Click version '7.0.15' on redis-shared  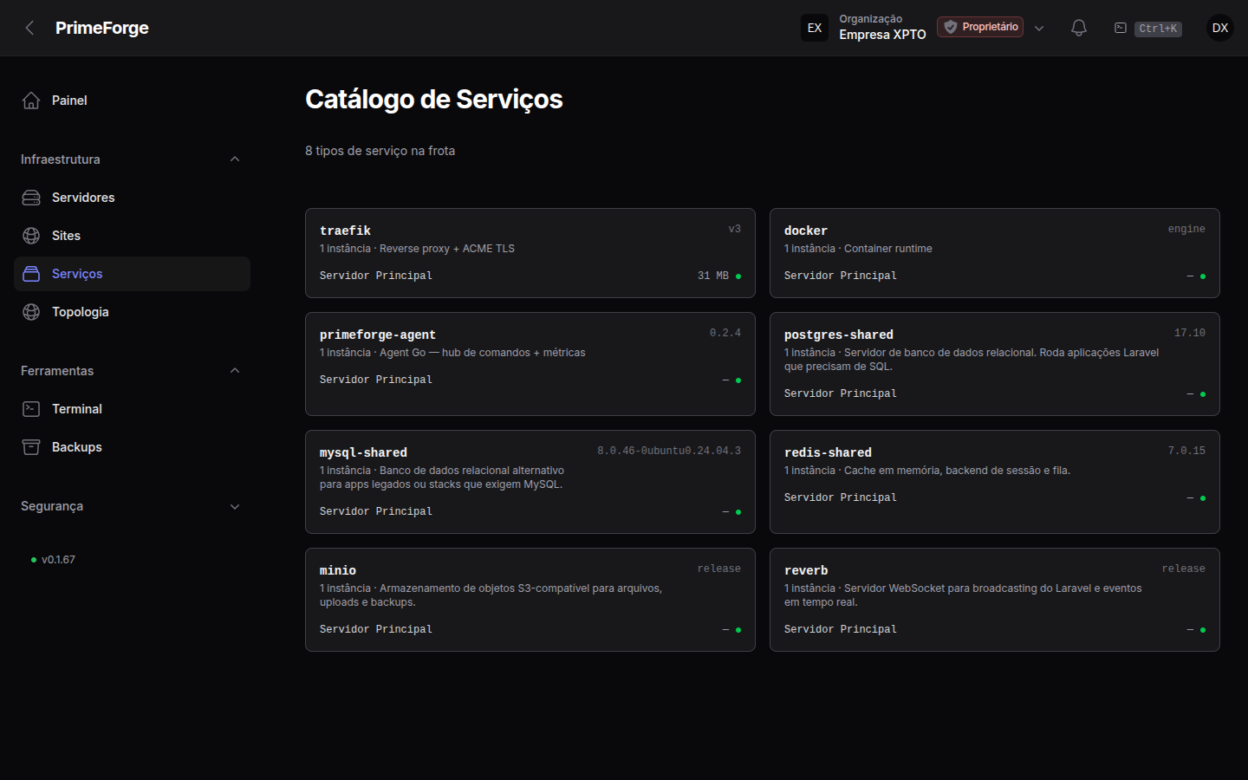(x=1186, y=451)
